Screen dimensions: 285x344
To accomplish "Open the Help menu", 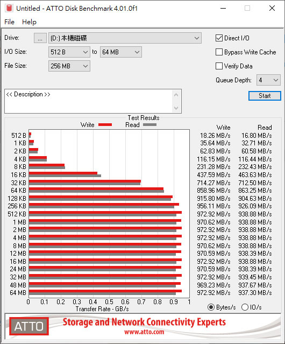I will pos(29,22).
